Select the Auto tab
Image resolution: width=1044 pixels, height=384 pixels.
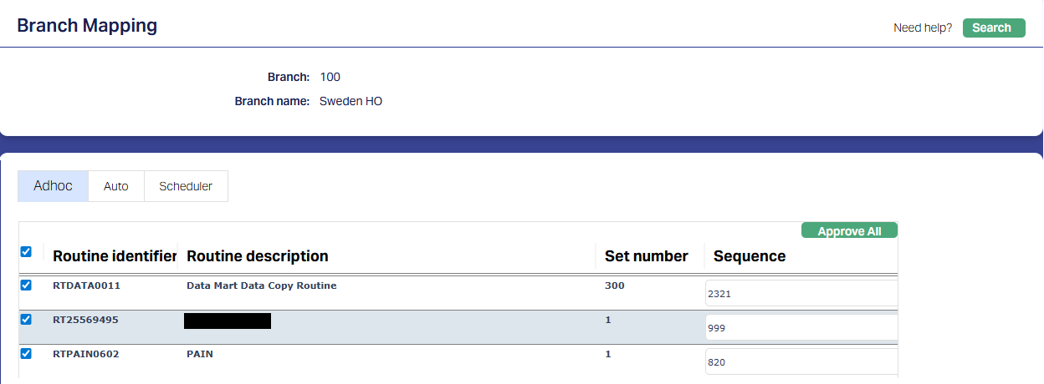[x=116, y=186]
